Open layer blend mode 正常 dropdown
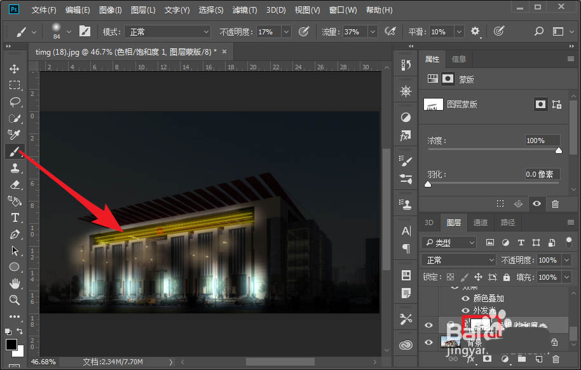The width and height of the screenshot is (581, 370). (x=459, y=260)
